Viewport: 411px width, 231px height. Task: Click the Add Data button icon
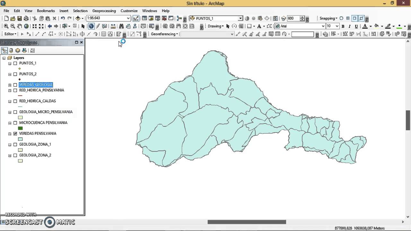78,18
